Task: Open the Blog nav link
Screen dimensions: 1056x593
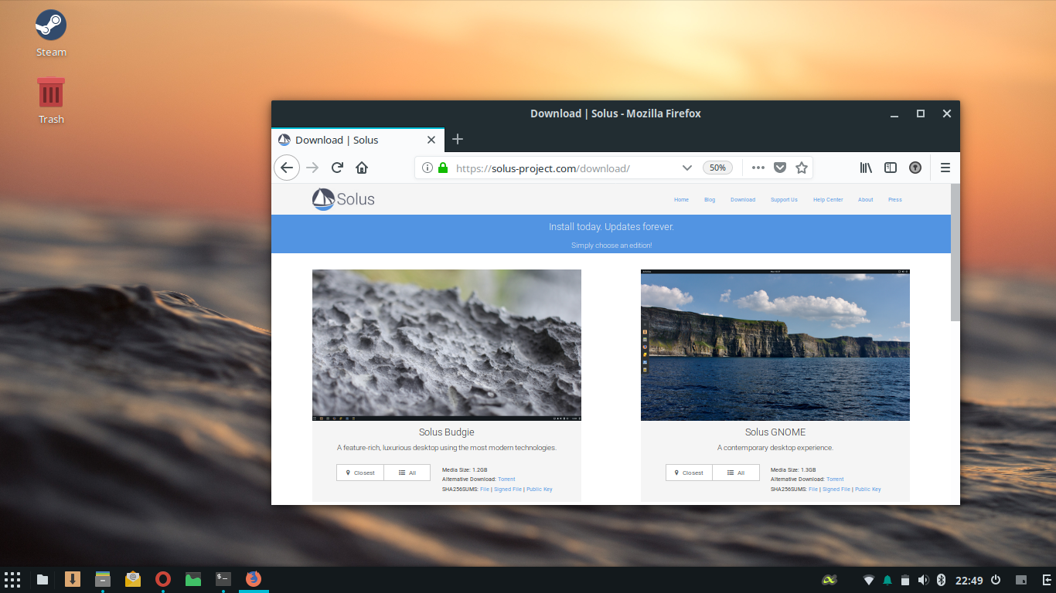Action: (x=710, y=200)
